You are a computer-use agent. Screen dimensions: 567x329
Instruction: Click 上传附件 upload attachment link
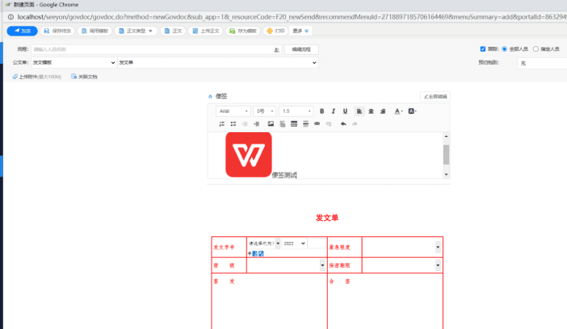click(37, 77)
